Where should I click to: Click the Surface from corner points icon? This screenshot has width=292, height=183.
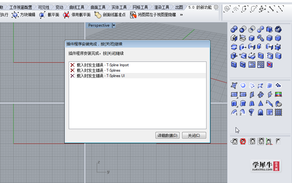tap(234, 86)
